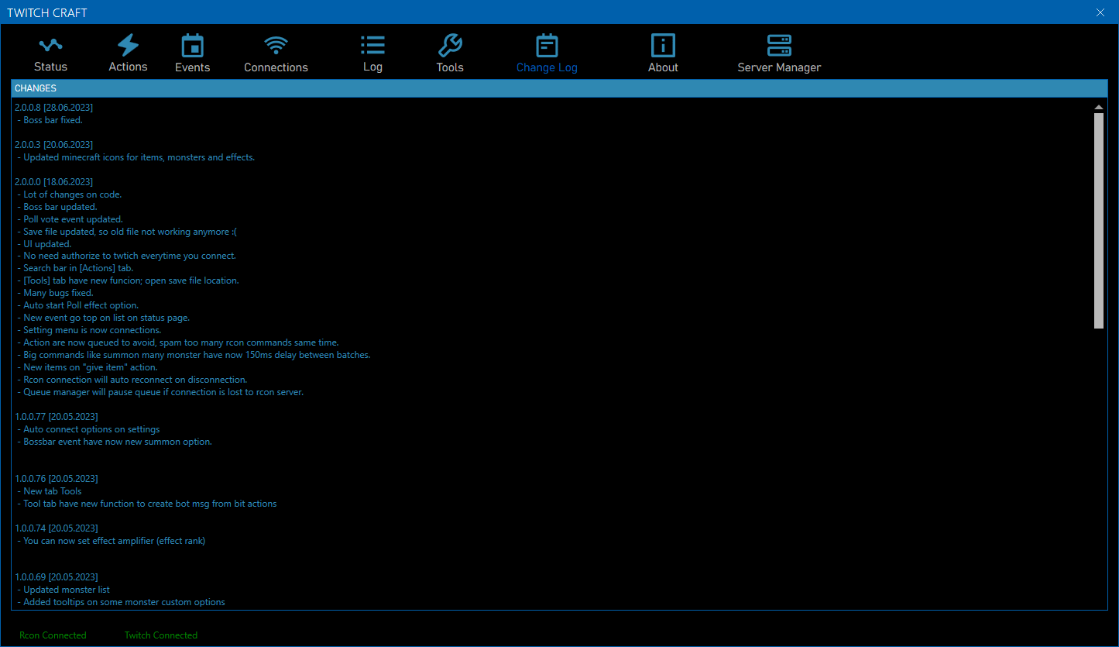Open the Events calendar icon

click(192, 45)
